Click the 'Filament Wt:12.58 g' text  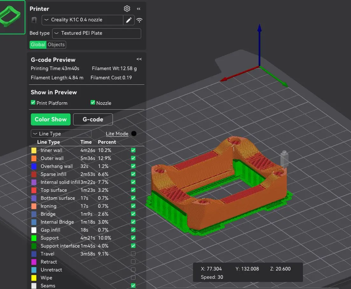(x=114, y=69)
